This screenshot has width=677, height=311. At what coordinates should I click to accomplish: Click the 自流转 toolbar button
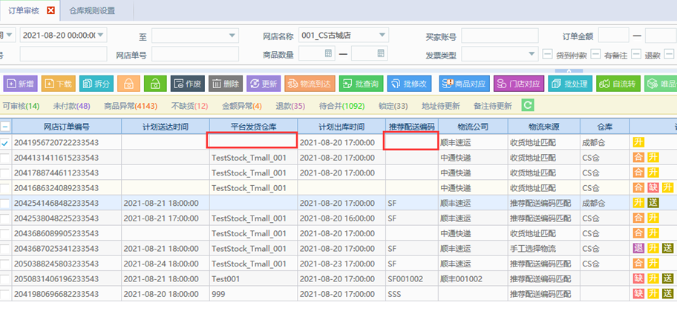[618, 84]
